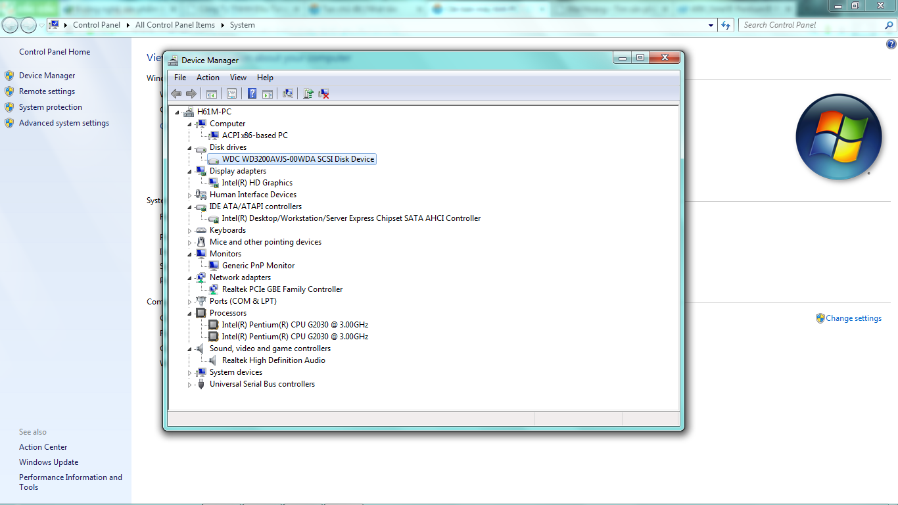Click the Generic PnP Monitor icon
This screenshot has width=898, height=505.
click(x=214, y=266)
